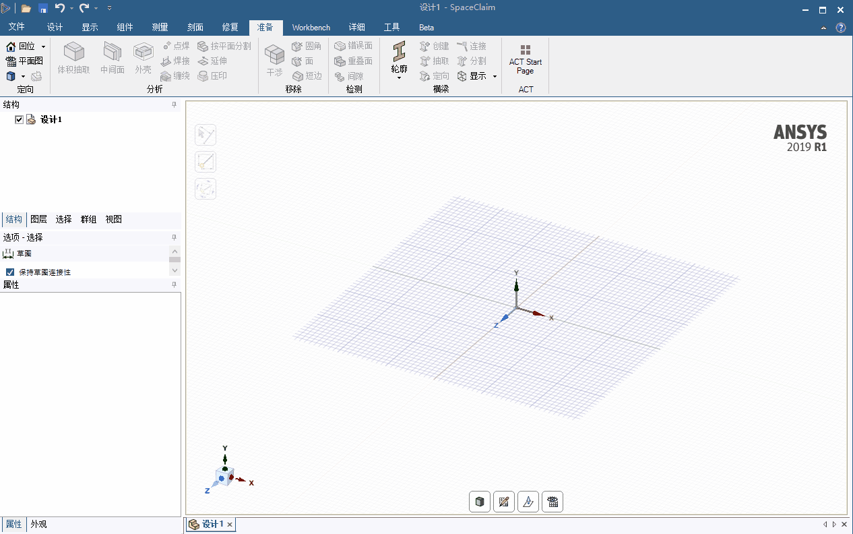Image resolution: width=853 pixels, height=534 pixels.
Task: Open the 显示 dropdown in 横梁 group
Action: [x=495, y=76]
